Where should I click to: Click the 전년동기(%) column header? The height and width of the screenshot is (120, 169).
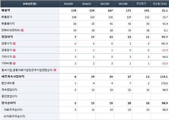click(160, 4)
